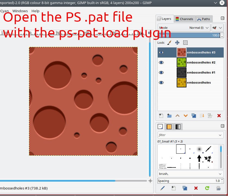Switch to the Channels tab
228x196 pixels.
coord(184,19)
